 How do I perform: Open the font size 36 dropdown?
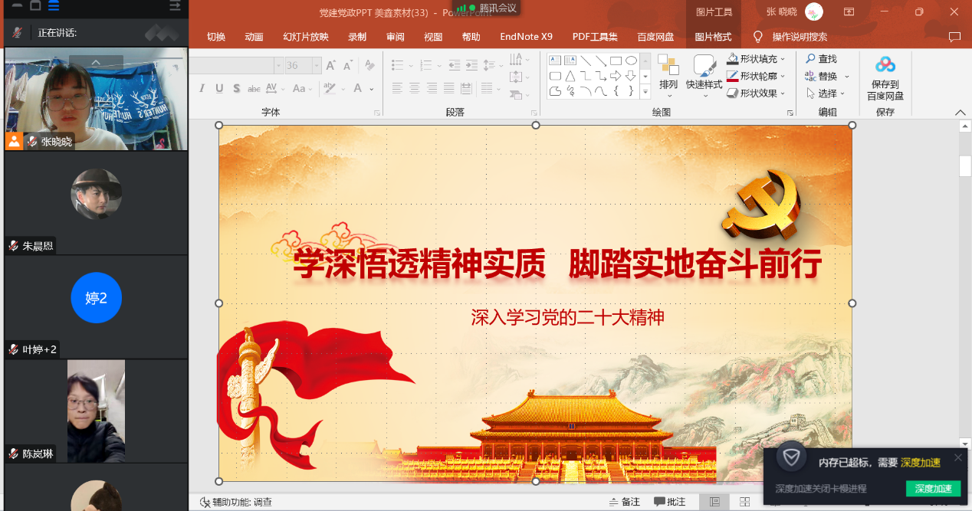point(316,66)
